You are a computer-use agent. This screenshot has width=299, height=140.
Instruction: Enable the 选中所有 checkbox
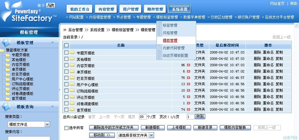pyautogui.click(x=66, y=128)
